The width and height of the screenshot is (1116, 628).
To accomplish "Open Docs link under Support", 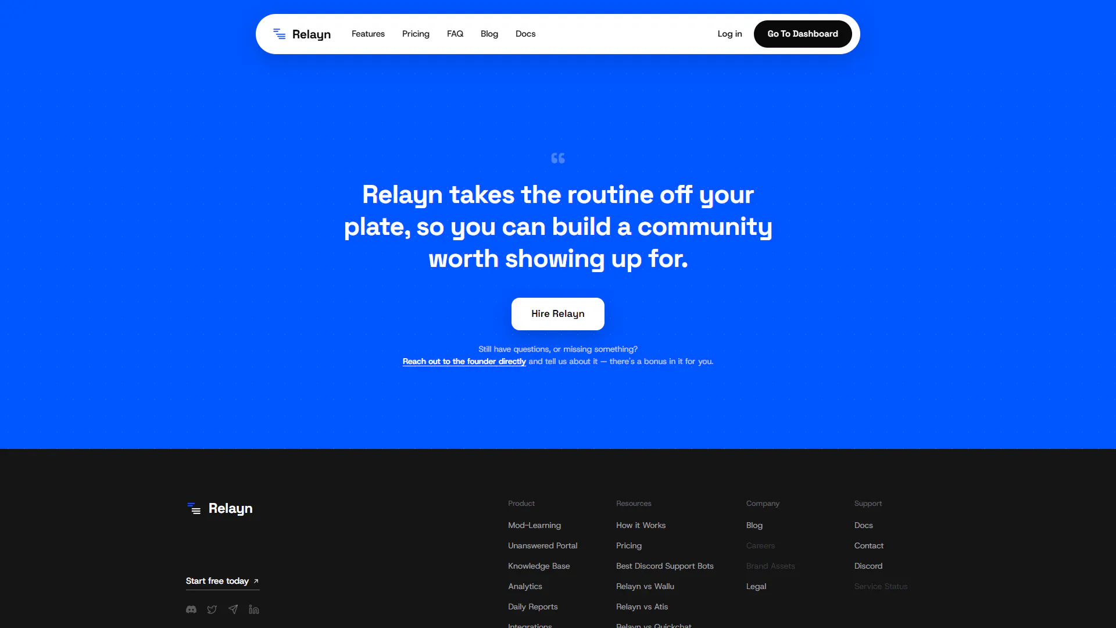I will [x=863, y=525].
